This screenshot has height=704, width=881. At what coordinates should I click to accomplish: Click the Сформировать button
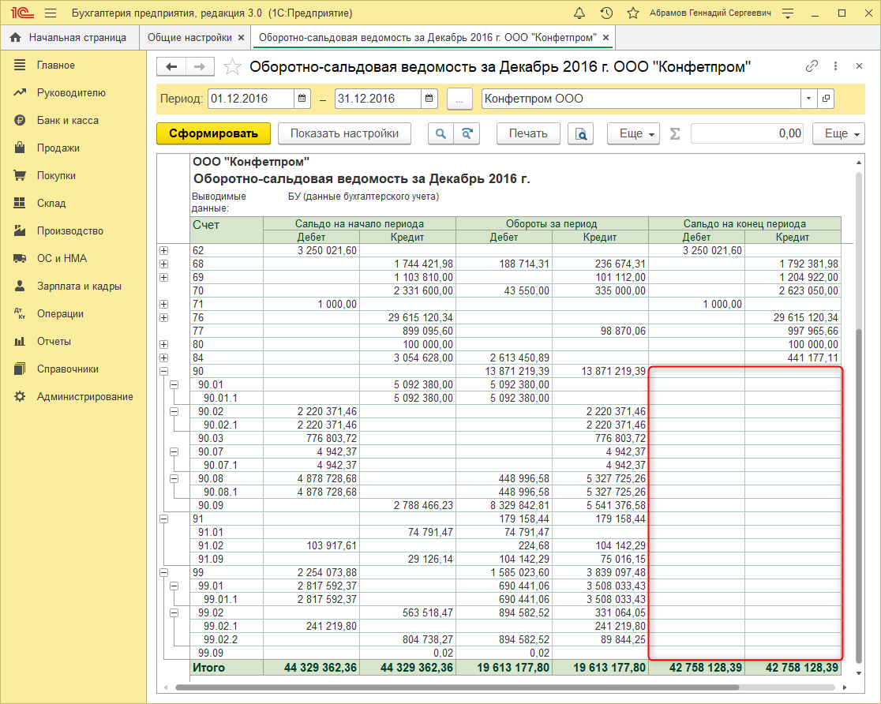tap(213, 133)
